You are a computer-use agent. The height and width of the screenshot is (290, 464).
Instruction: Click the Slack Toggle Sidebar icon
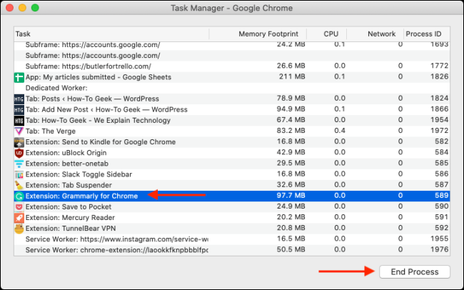click(19, 174)
